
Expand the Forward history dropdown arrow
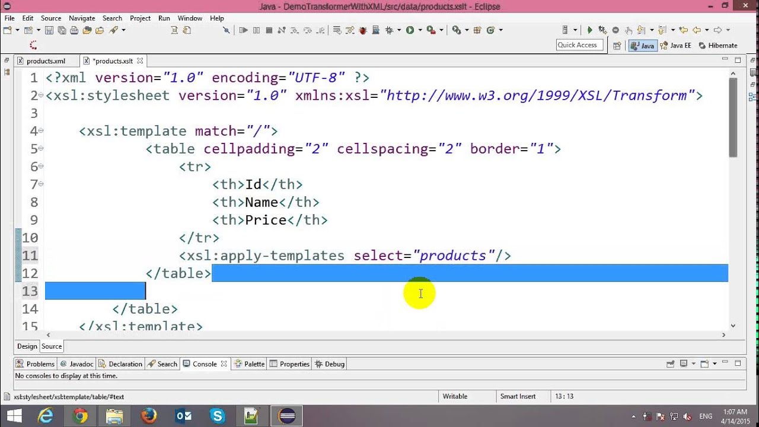pos(728,30)
